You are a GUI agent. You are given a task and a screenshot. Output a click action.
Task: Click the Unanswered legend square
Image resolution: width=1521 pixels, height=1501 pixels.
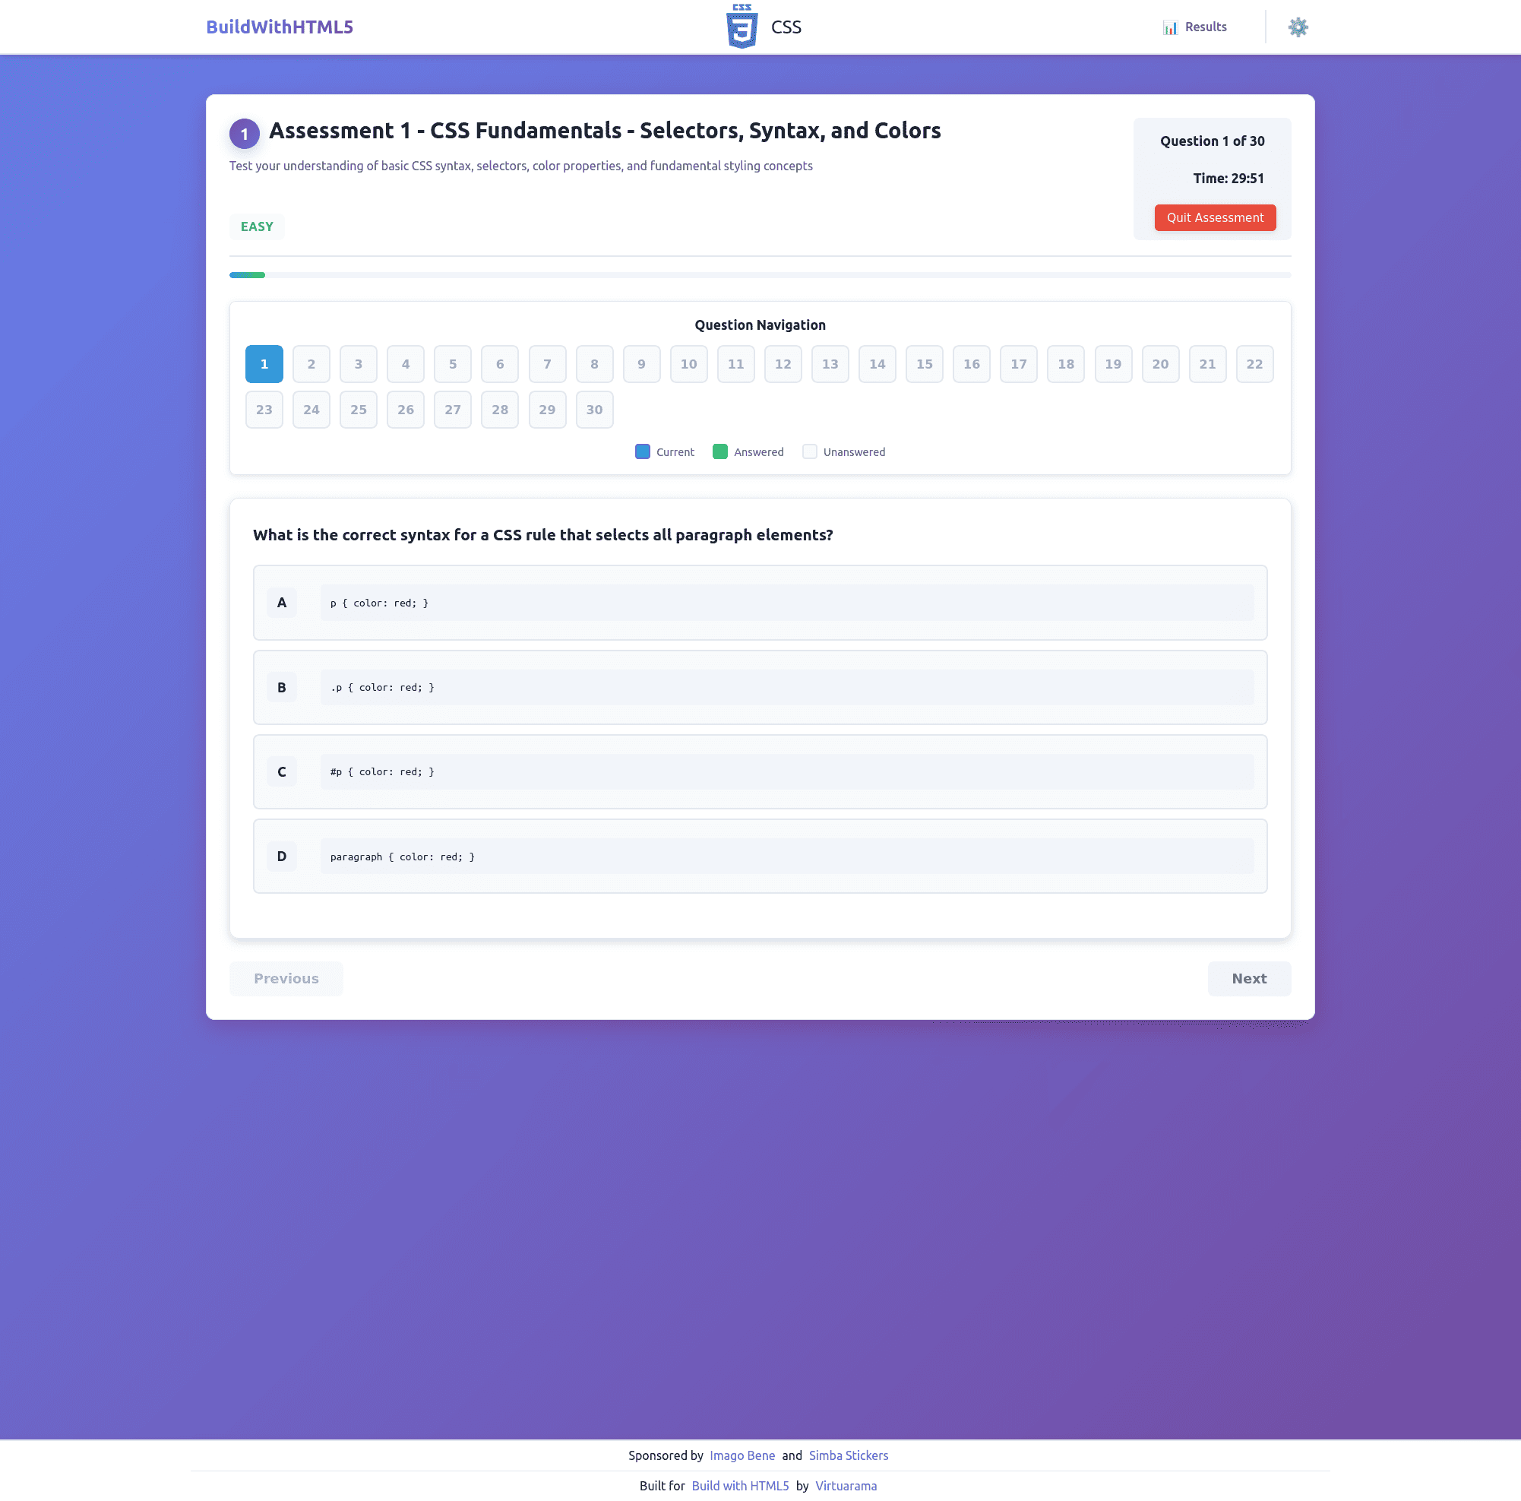coord(810,451)
